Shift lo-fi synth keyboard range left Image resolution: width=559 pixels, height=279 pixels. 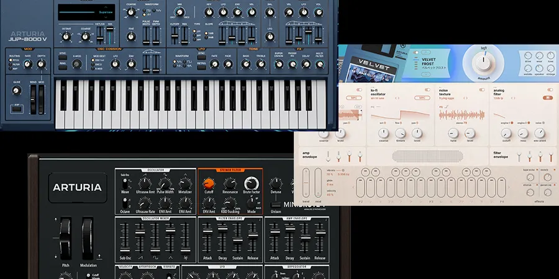click(353, 187)
